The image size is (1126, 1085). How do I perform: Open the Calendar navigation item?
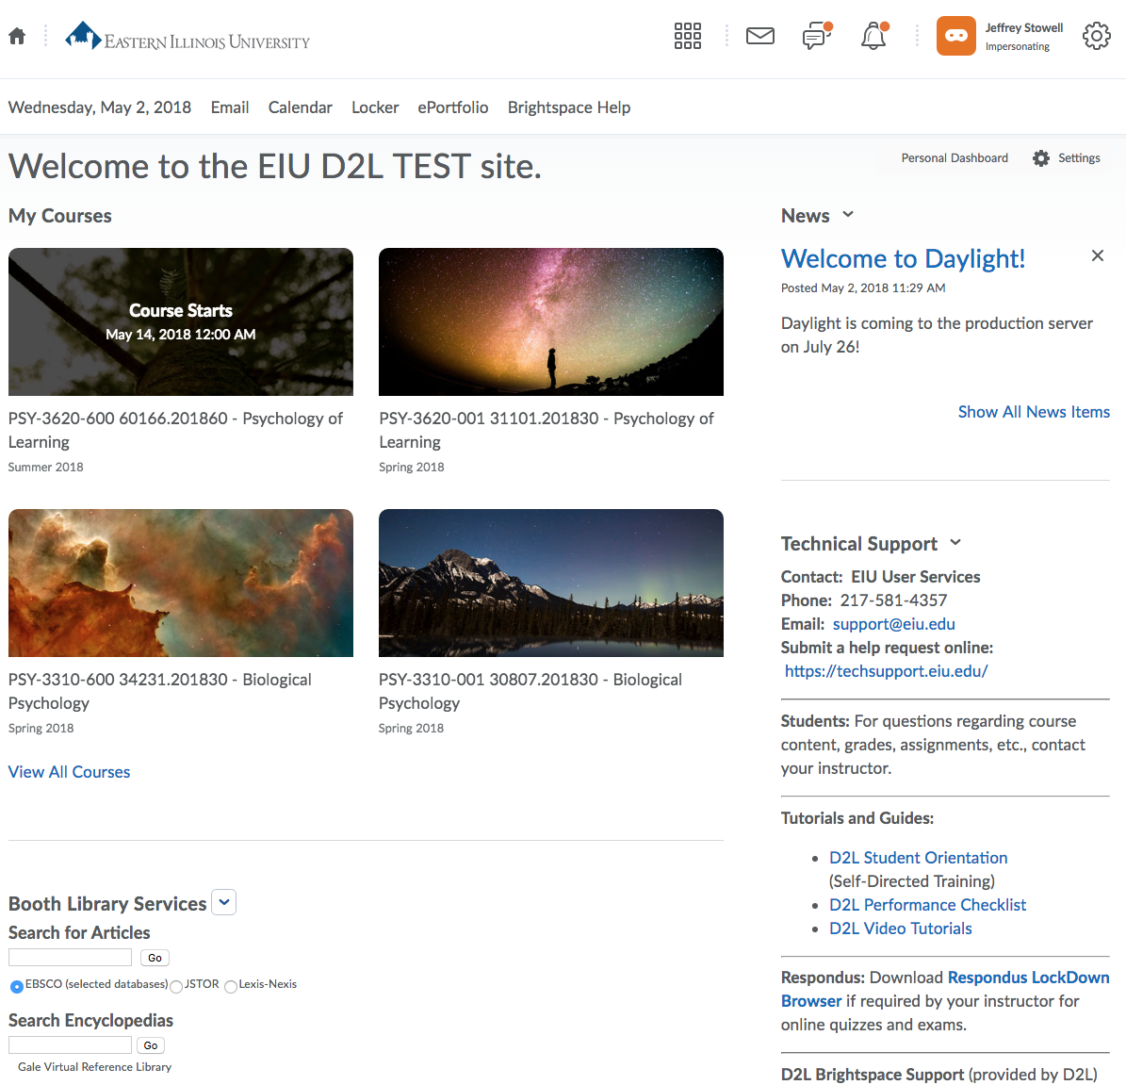click(300, 107)
